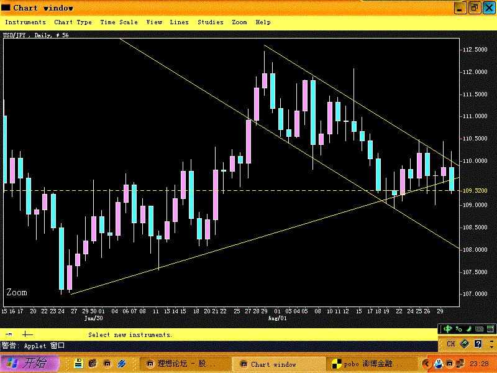
Task: Open the View menu
Action: pyautogui.click(x=154, y=22)
